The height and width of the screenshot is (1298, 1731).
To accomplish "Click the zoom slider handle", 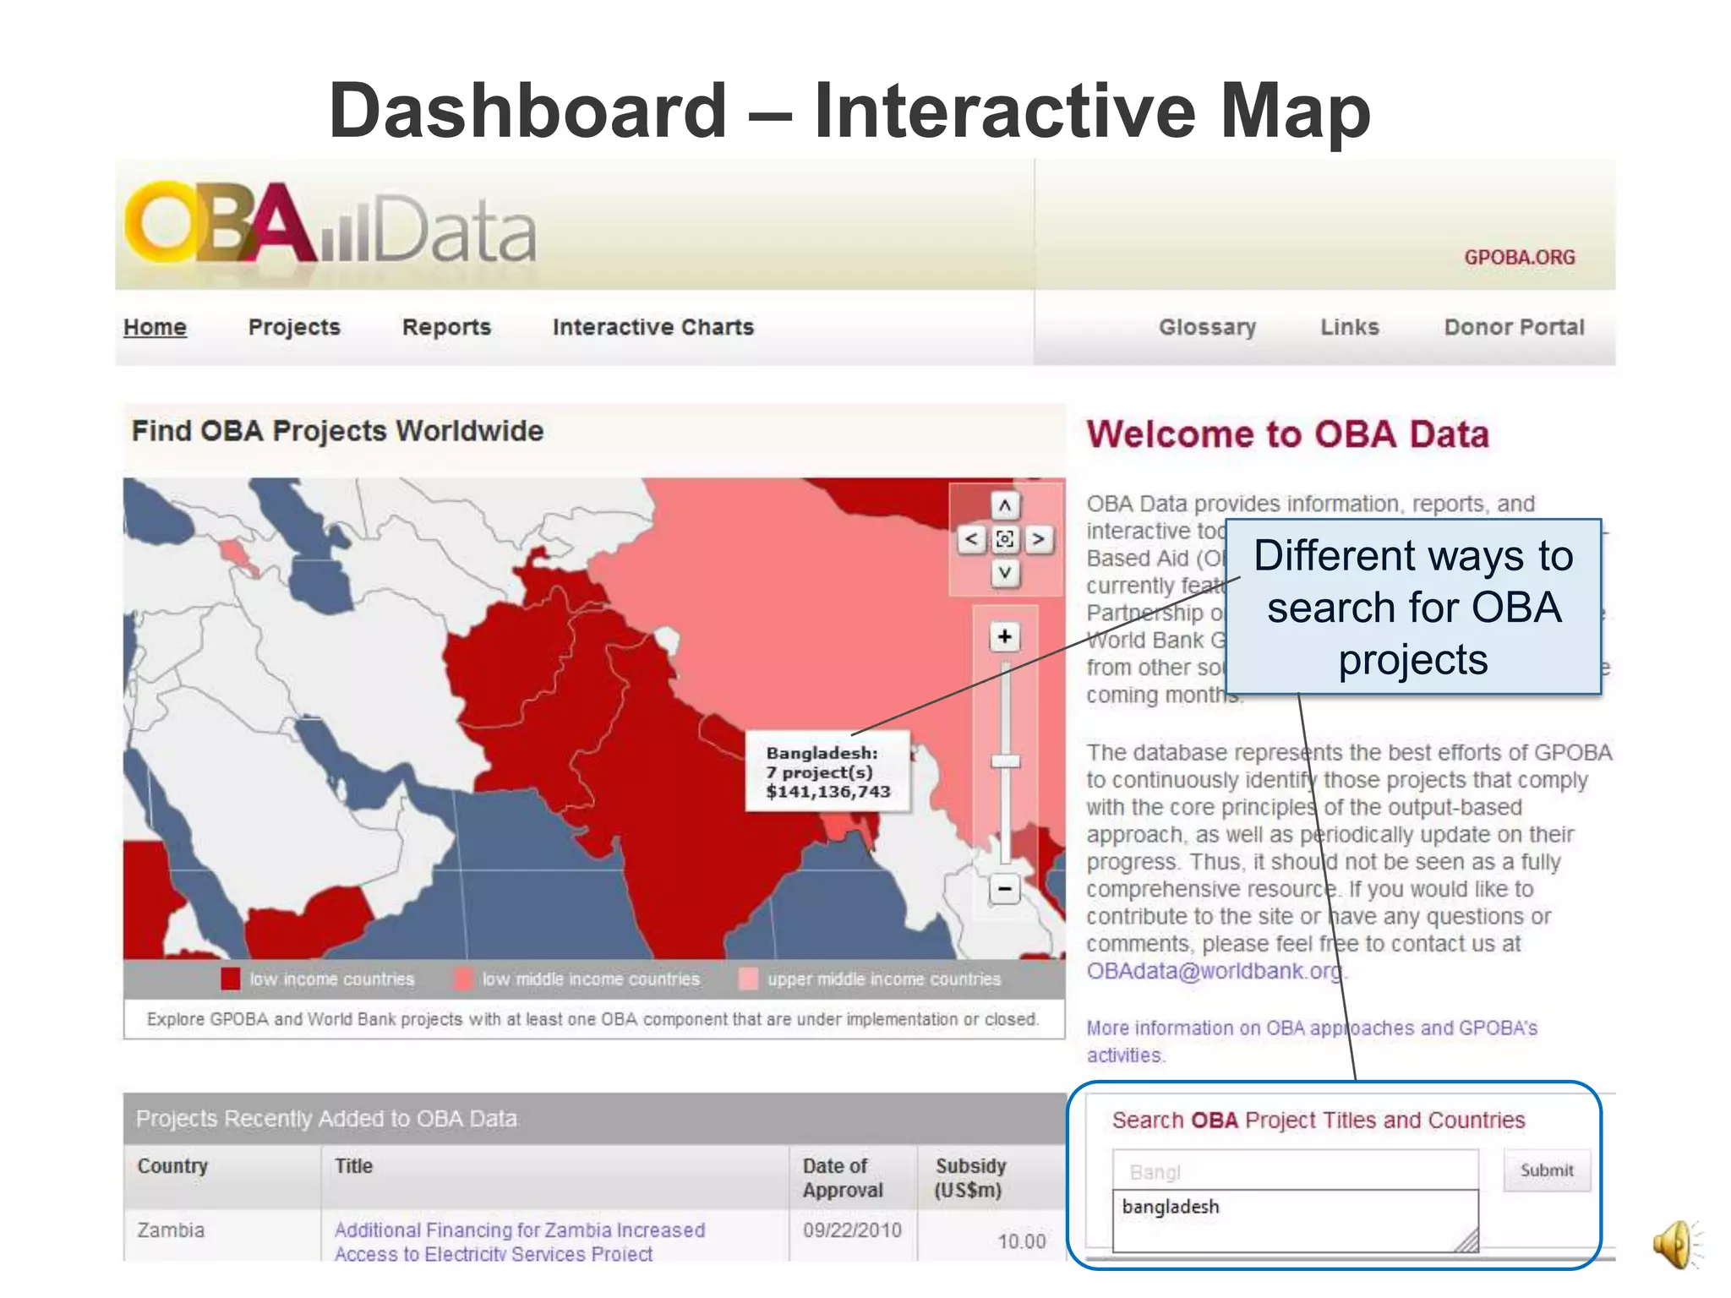I will tap(1005, 761).
